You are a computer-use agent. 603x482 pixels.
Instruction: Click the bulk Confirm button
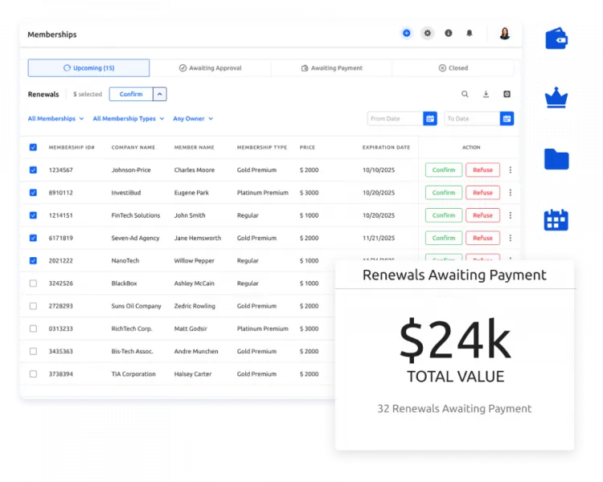click(x=131, y=94)
